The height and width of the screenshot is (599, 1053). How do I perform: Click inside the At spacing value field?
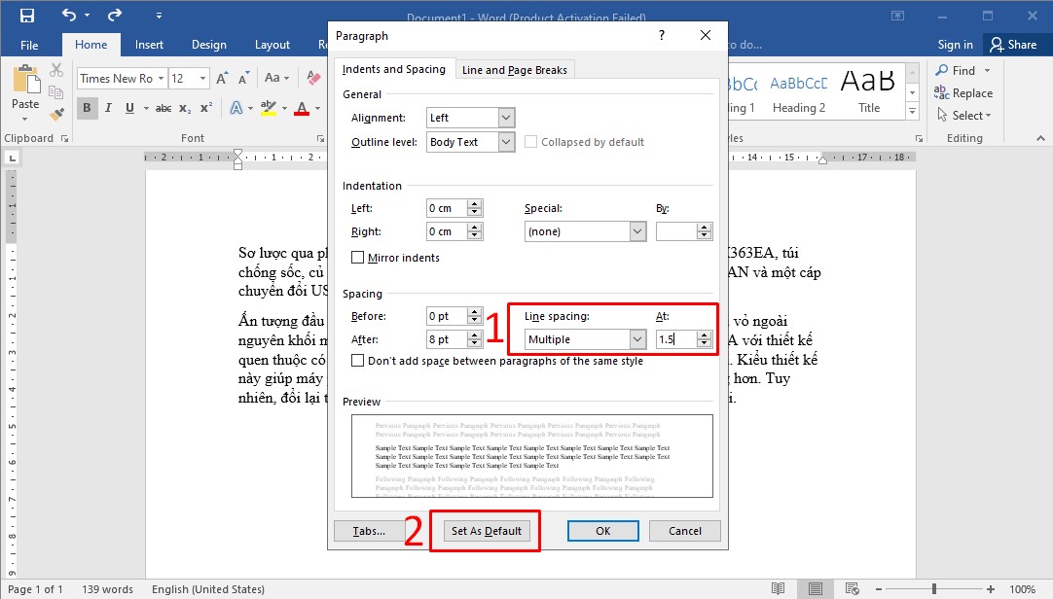[x=675, y=339]
